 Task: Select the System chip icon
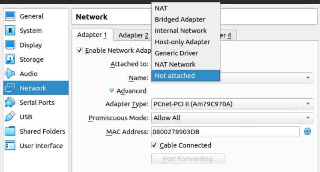click(x=10, y=30)
